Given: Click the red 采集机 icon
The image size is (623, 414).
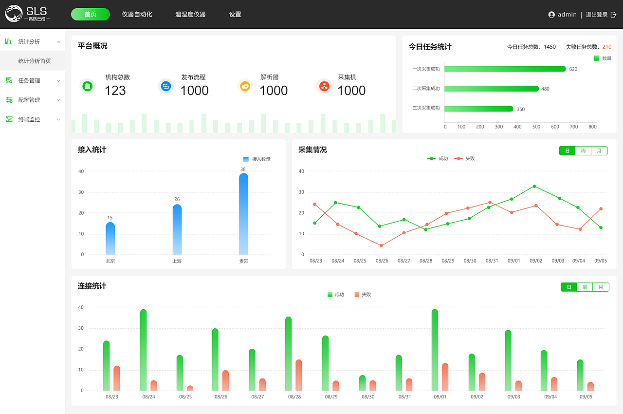Looking at the screenshot, I should coord(324,86).
